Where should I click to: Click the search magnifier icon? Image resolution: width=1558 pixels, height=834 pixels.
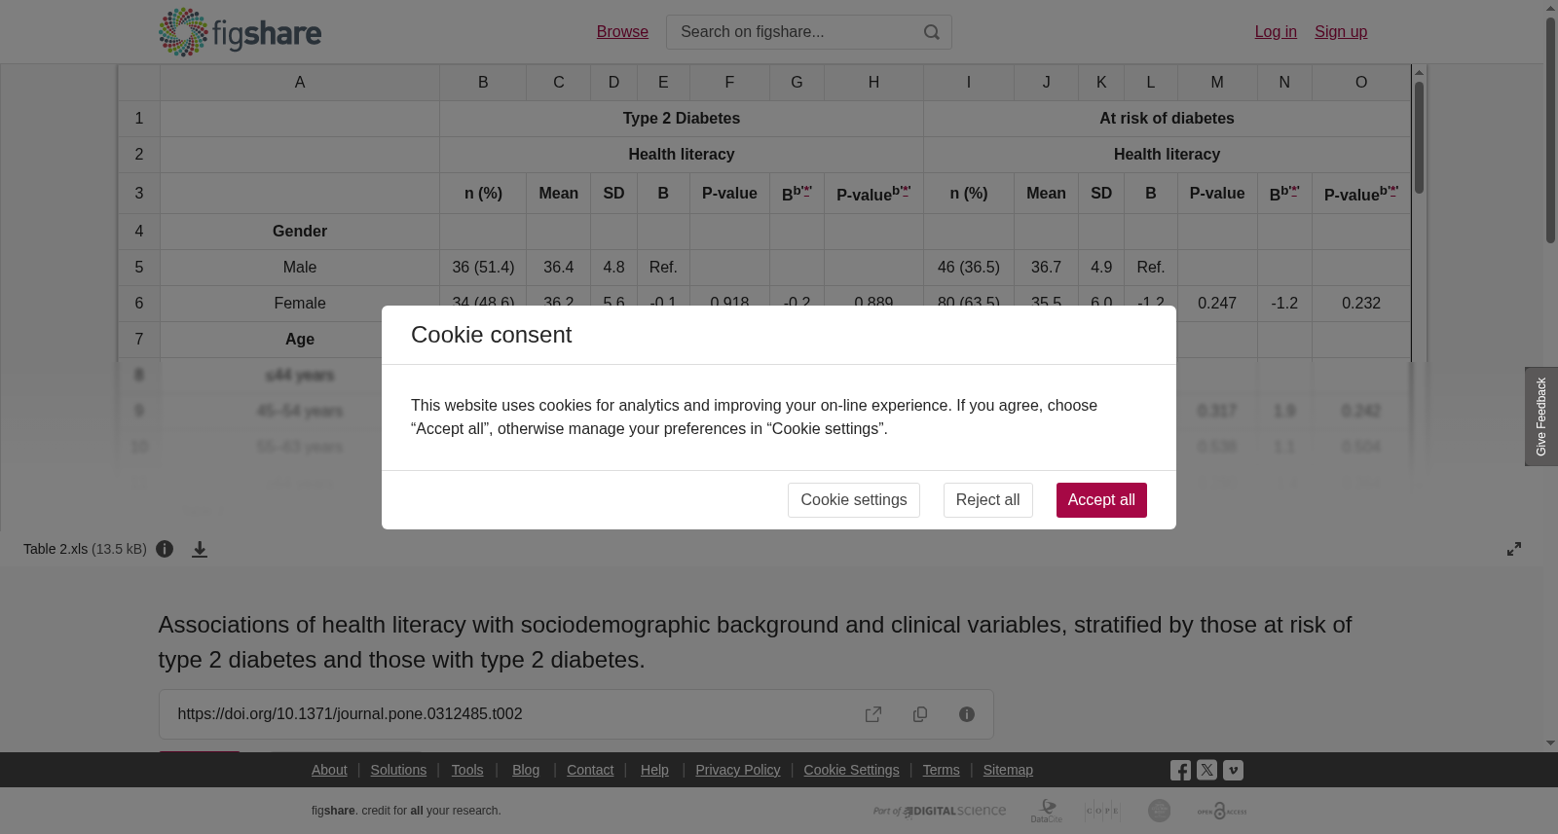[932, 32]
